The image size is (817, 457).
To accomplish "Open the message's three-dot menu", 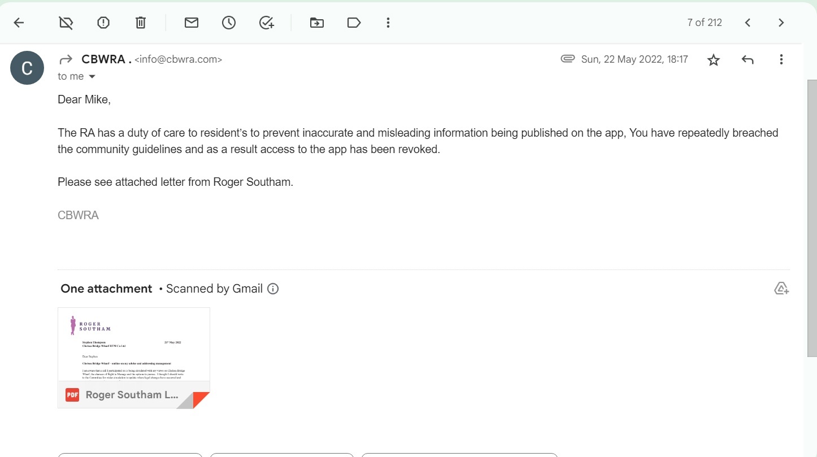I will 781,59.
